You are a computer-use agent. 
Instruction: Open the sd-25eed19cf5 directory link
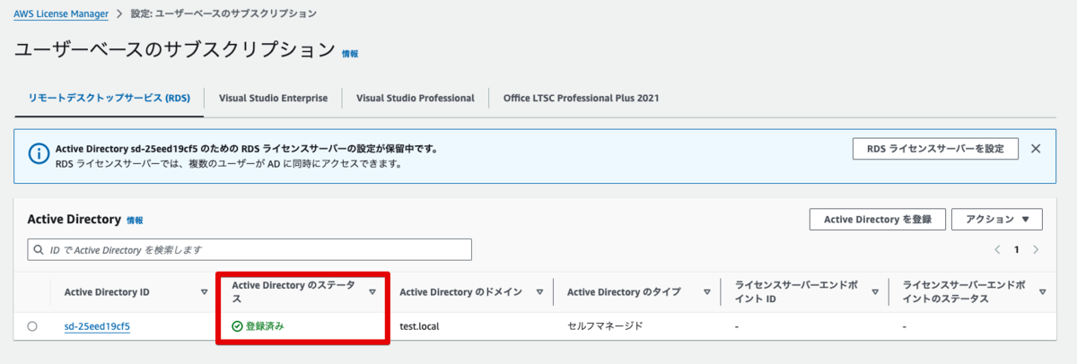(97, 326)
